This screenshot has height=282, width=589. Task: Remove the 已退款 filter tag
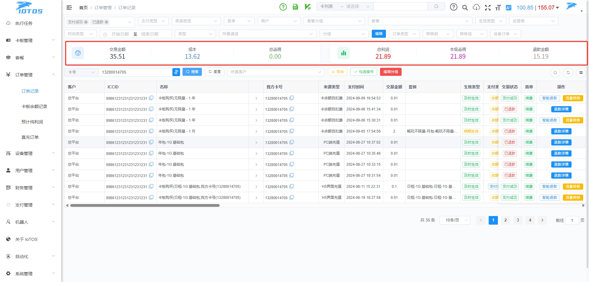coord(106,22)
